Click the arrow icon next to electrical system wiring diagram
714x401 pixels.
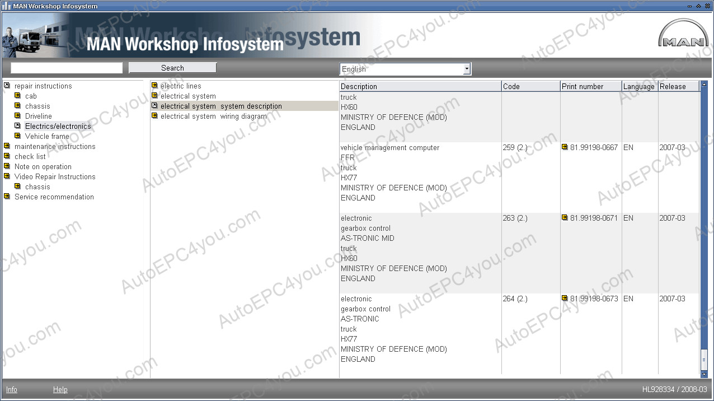coord(154,116)
